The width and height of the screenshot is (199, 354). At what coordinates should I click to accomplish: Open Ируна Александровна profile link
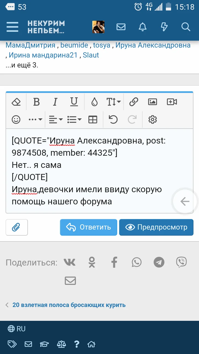153,45
